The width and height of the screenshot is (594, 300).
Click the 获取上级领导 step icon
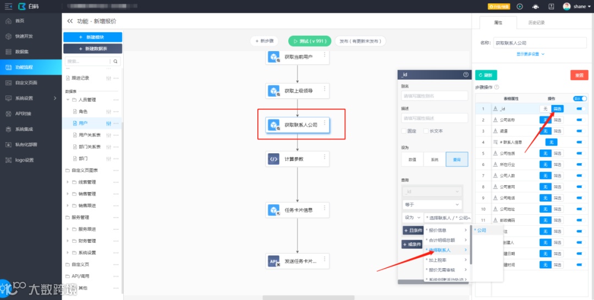(x=273, y=91)
